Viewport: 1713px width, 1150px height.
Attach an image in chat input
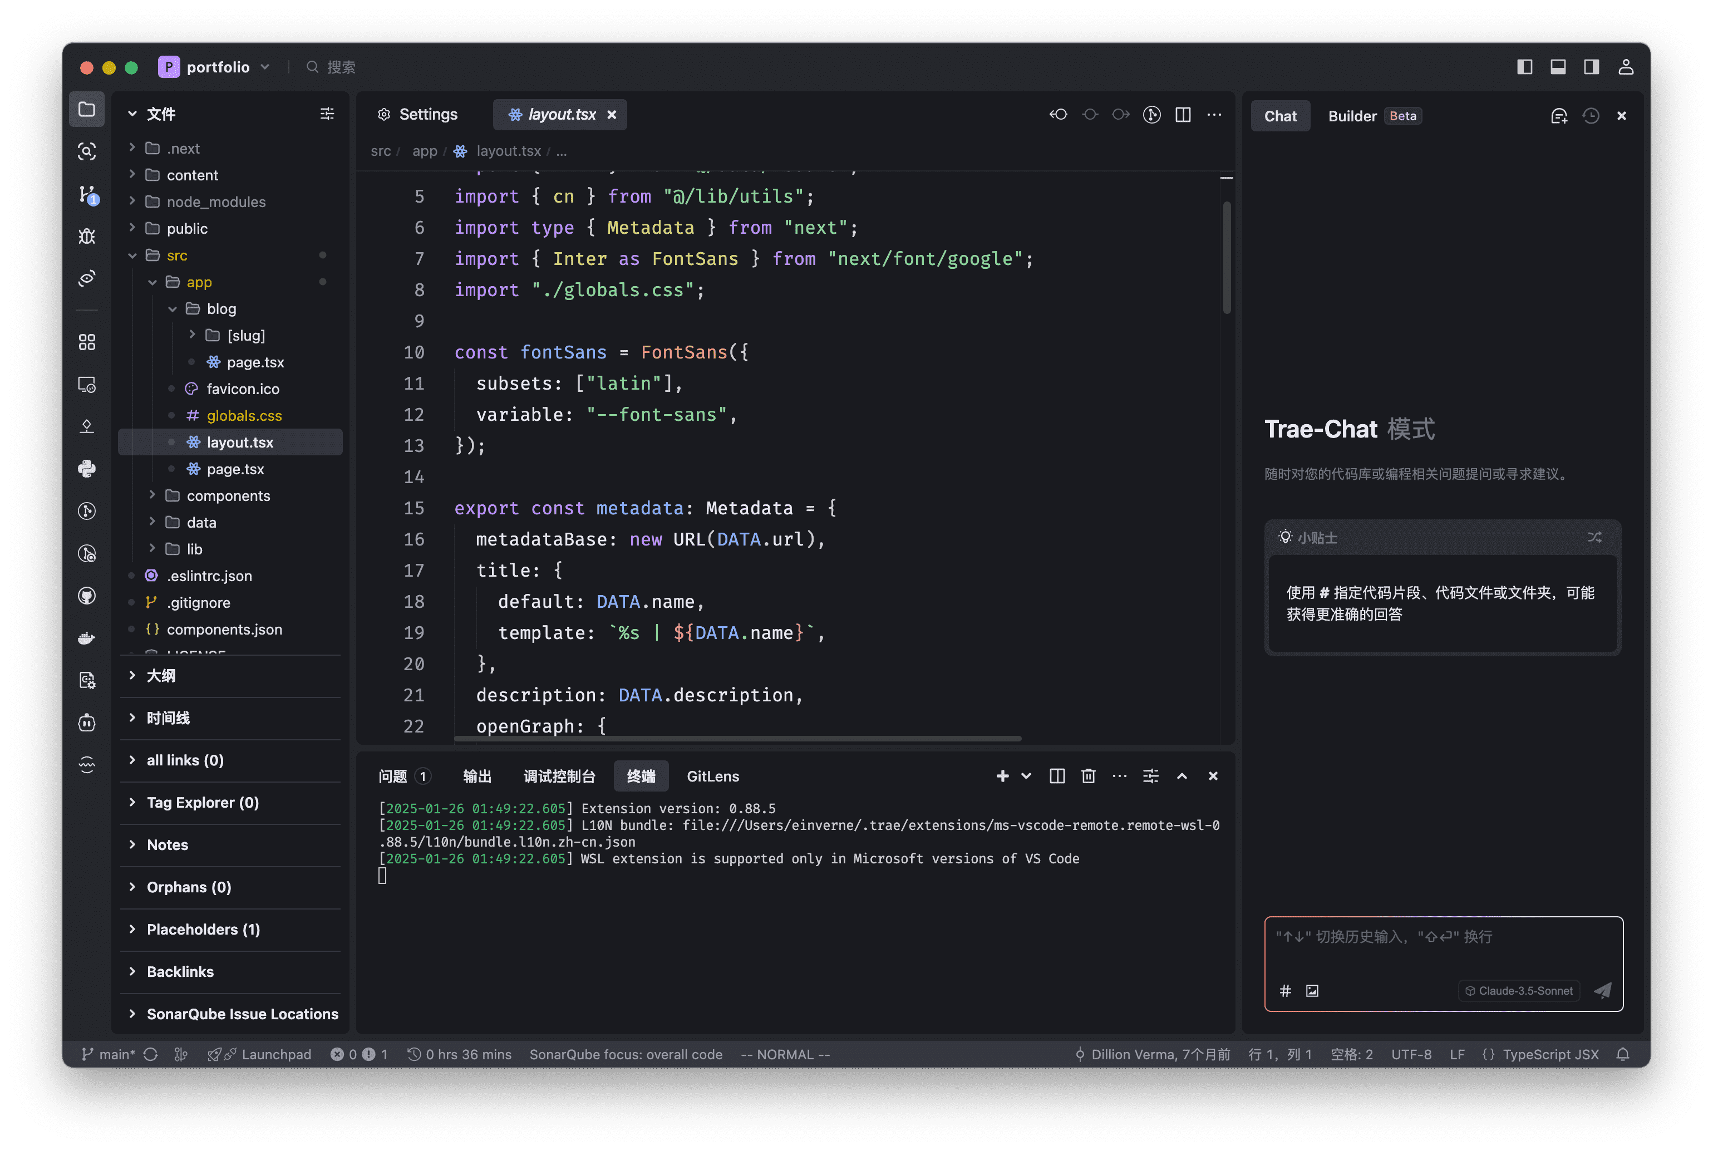[1312, 991]
